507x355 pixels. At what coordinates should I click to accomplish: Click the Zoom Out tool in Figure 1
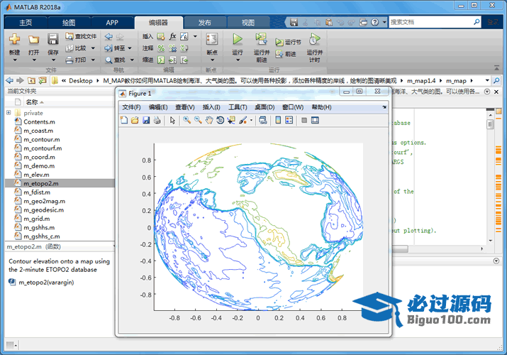[x=198, y=120]
